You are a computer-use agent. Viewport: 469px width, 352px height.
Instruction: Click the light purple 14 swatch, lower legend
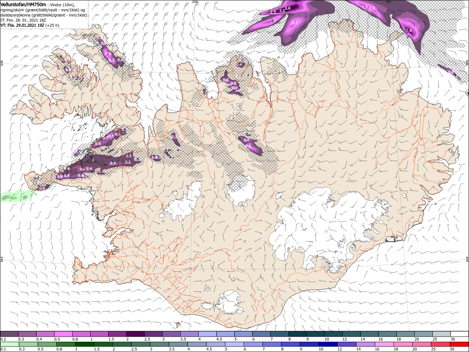[366, 344]
